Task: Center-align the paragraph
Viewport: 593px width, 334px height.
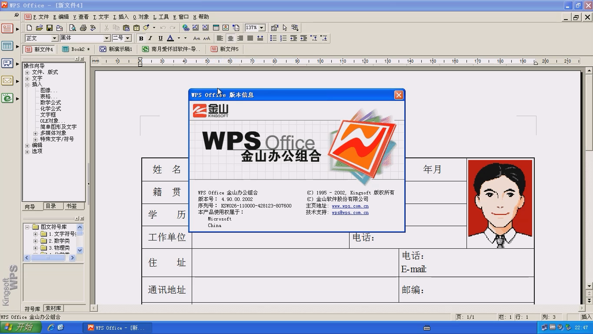Action: tap(230, 38)
